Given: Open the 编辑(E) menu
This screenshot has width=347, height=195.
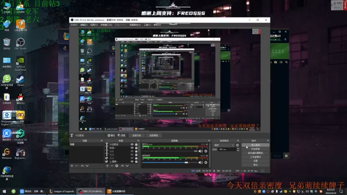Looking at the screenshot, I should click(84, 25).
